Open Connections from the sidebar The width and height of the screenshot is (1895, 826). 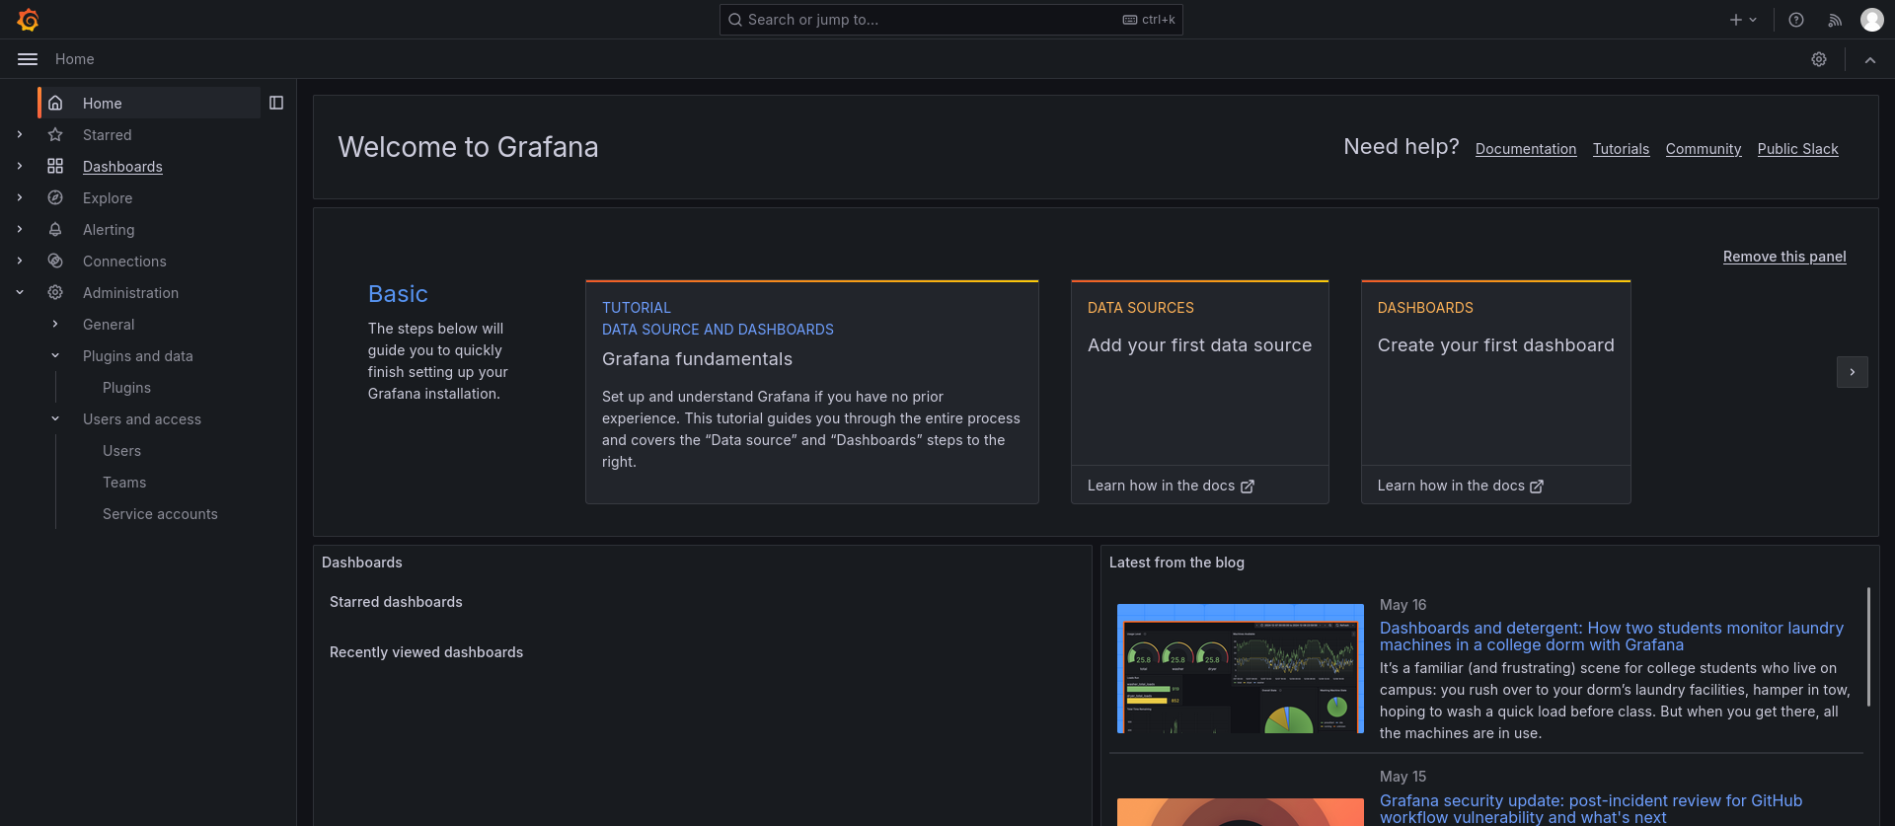pyautogui.click(x=124, y=262)
